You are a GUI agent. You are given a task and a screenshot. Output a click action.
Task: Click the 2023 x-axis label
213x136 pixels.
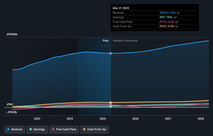point(37,119)
